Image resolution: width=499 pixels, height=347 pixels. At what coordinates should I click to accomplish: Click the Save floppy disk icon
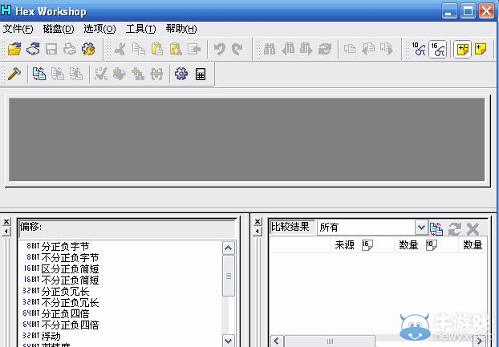pos(51,49)
